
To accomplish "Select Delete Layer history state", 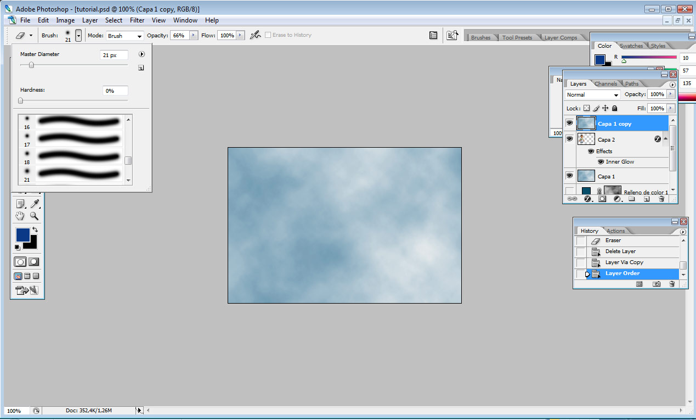I will click(x=620, y=251).
